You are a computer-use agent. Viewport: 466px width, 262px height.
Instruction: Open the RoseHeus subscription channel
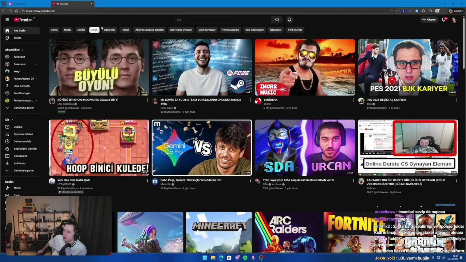(x=22, y=64)
